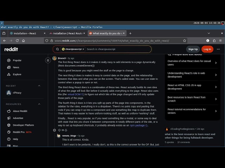This screenshot has height=168, width=225.
Task: Expand 'React vs HTML CSS JS in app development'
Action: pyautogui.click(x=192, y=87)
